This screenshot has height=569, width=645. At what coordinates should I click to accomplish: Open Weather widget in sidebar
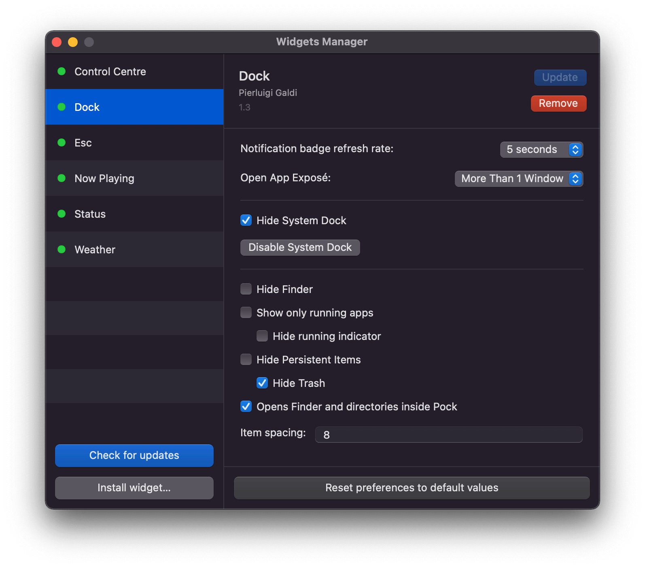[134, 249]
